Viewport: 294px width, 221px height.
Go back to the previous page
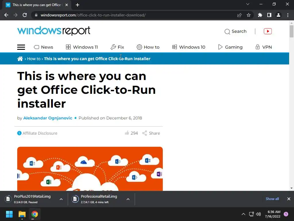pyautogui.click(x=6, y=15)
